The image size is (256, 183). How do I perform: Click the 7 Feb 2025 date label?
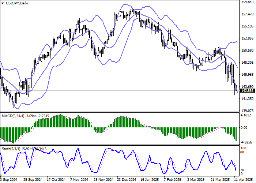click(172, 180)
